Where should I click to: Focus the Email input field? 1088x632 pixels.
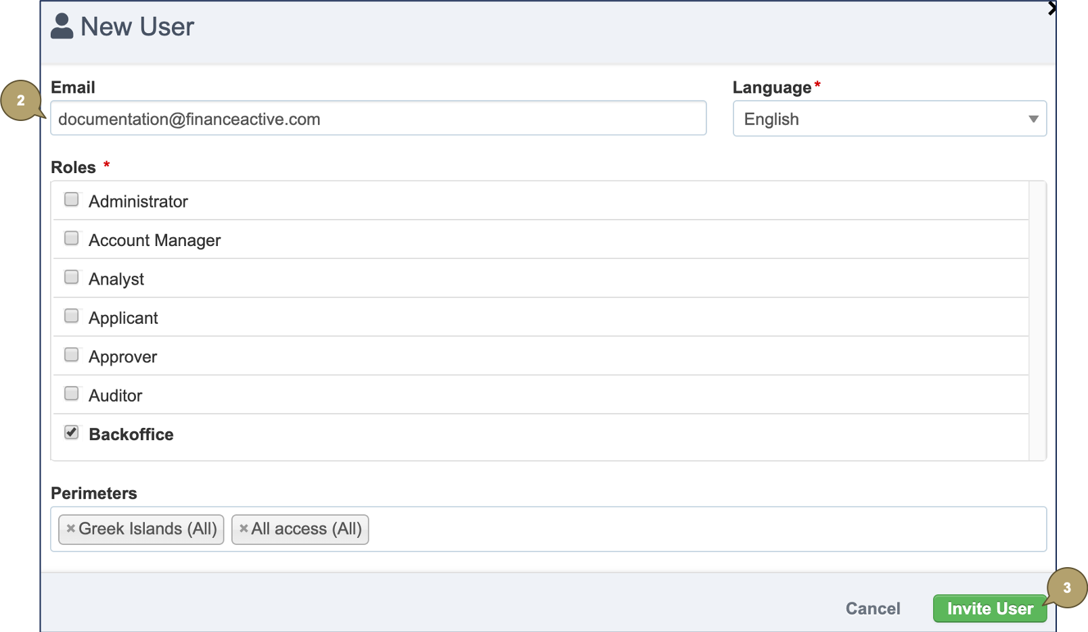pos(378,119)
